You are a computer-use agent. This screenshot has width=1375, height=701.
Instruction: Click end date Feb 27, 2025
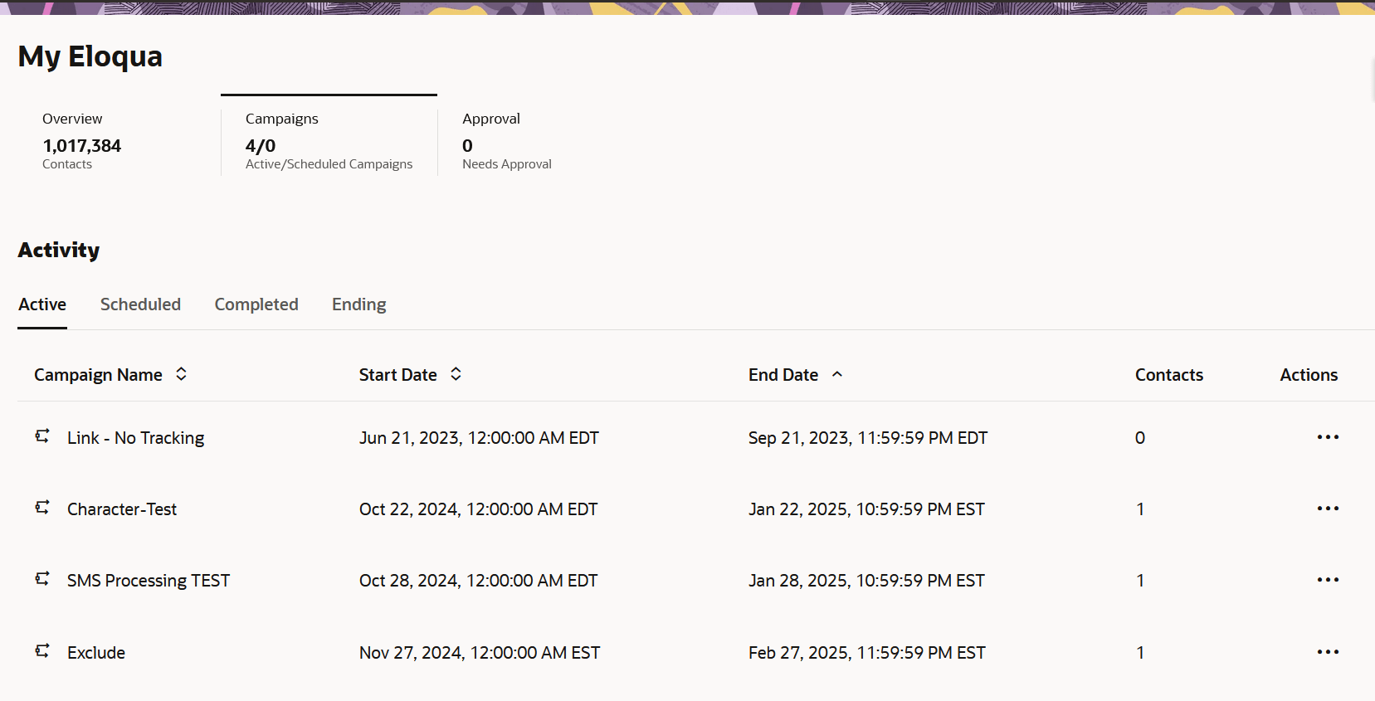pos(867,653)
